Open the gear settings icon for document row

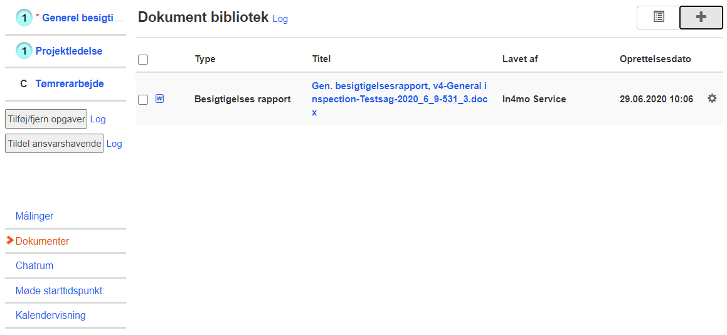click(x=712, y=98)
